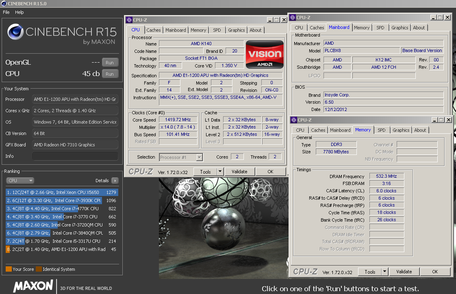Select the Core i5-3317U ranking row

tap(62, 241)
